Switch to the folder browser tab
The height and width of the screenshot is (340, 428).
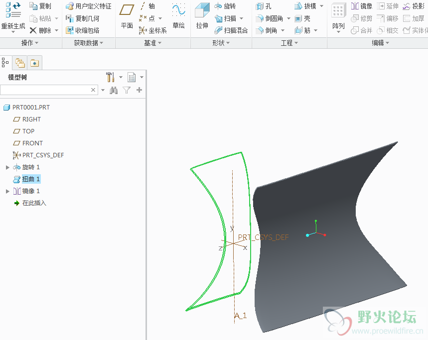coord(20,63)
